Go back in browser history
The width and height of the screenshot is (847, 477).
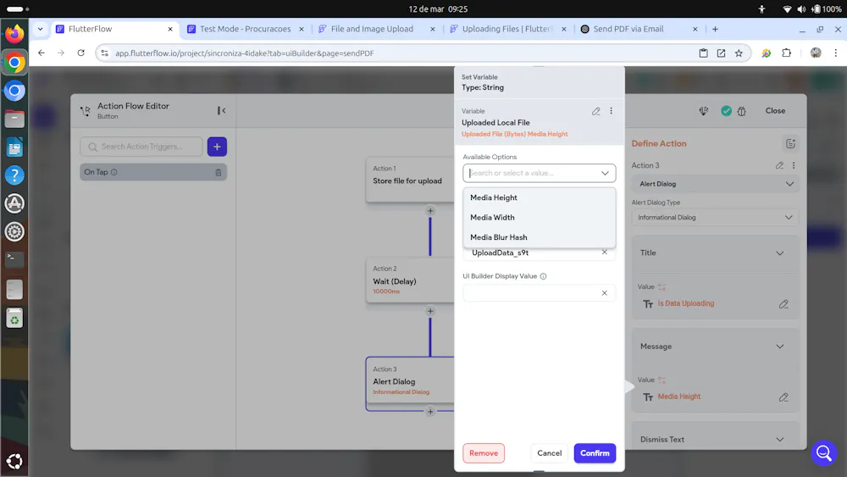tap(41, 53)
